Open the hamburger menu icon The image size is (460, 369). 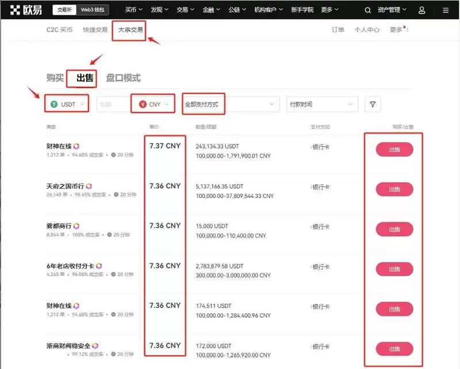point(446,10)
